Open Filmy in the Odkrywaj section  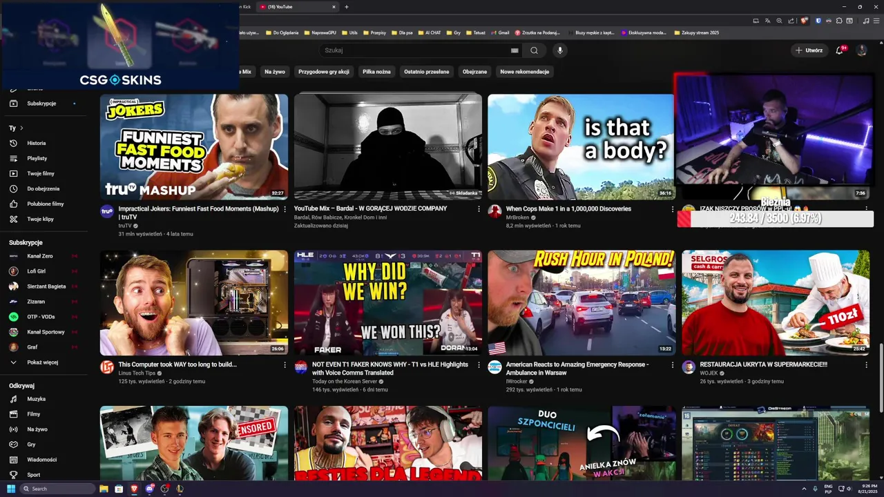click(x=34, y=414)
